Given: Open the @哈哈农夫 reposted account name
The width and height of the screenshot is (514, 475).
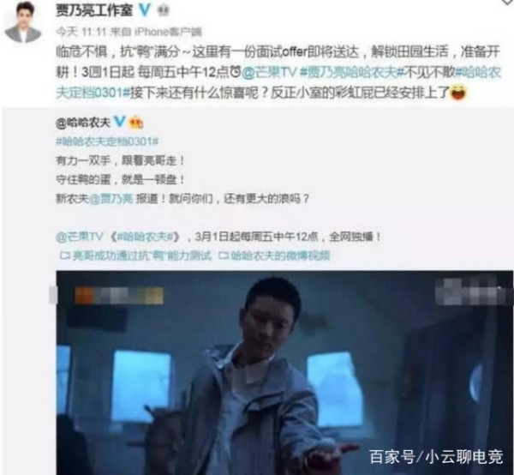Looking at the screenshot, I should coord(83,123).
